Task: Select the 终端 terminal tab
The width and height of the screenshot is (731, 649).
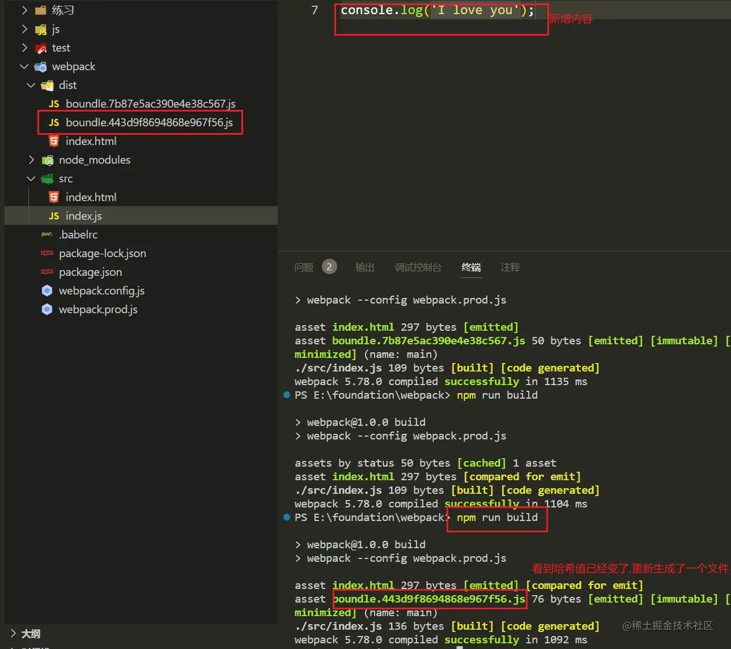Action: 471,267
